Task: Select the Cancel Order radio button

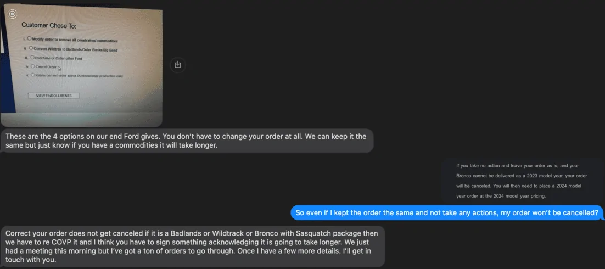Action: click(32, 66)
